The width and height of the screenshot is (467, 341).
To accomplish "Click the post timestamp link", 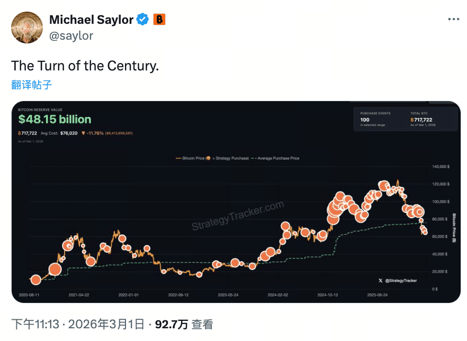I will (77, 324).
